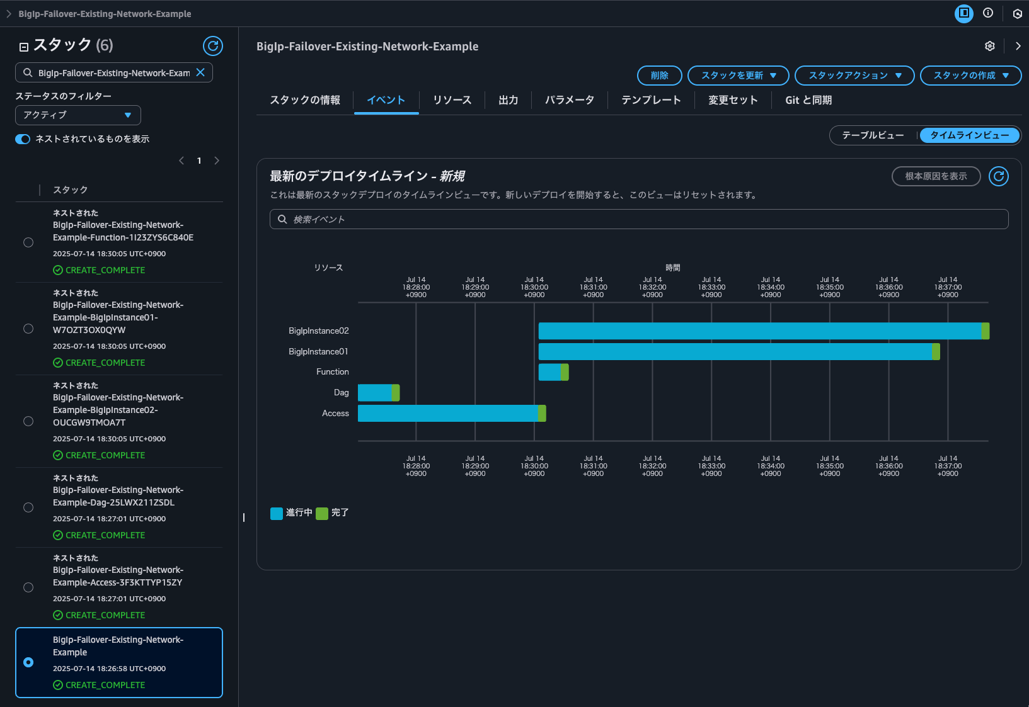
Task: Clear the stack search filter text
Action: point(200,72)
